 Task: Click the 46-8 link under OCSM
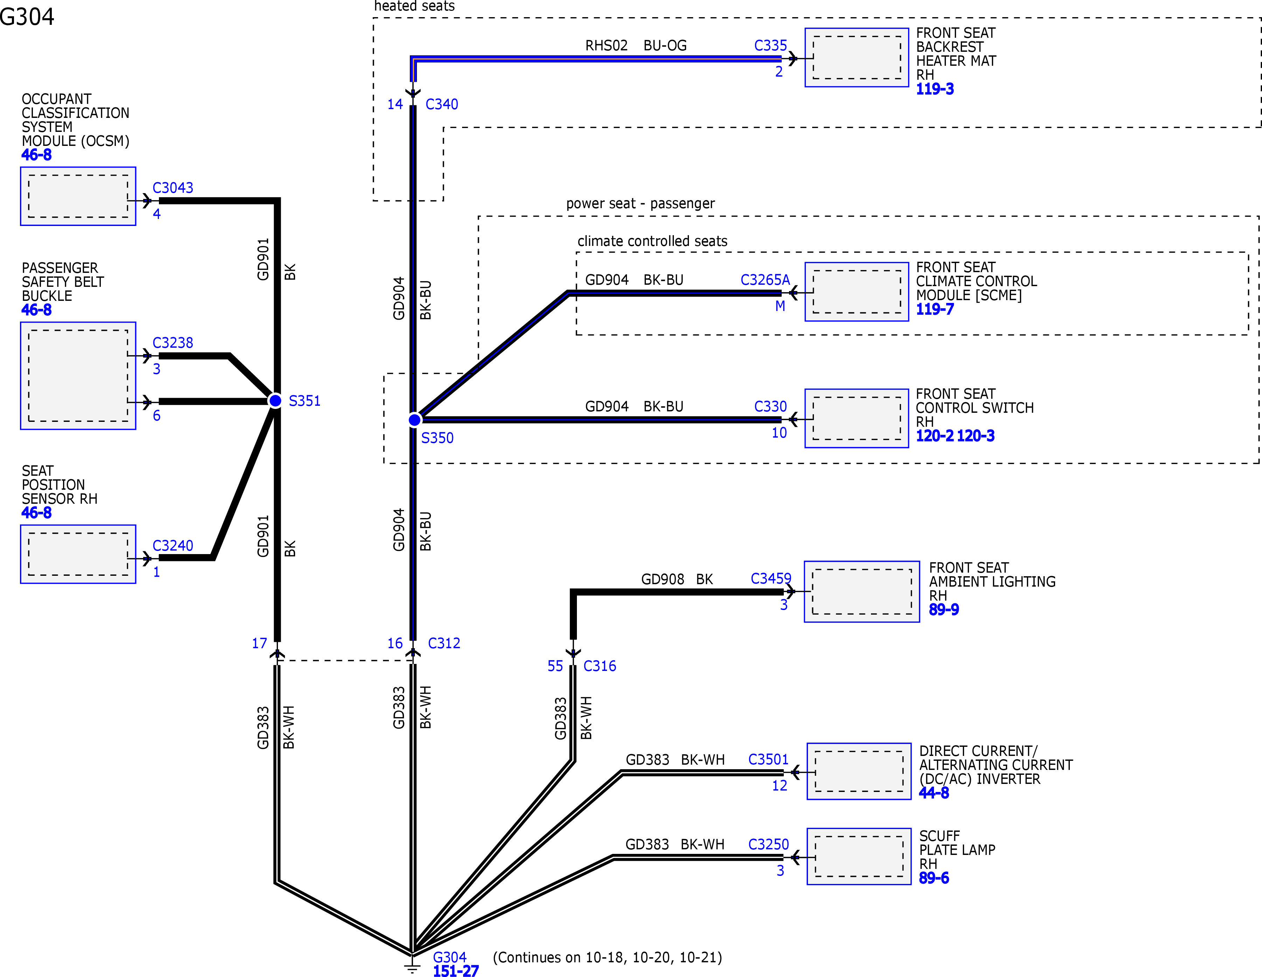(x=36, y=155)
